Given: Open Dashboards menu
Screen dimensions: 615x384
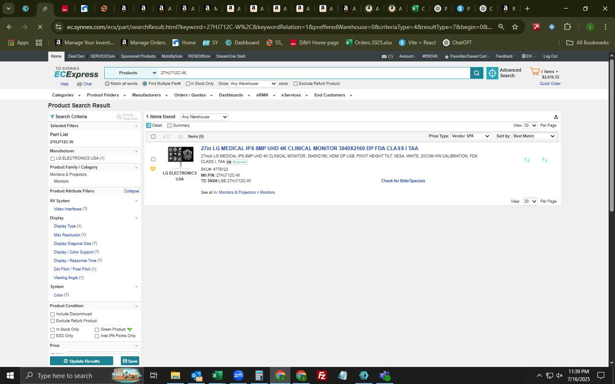Looking at the screenshot, I should tap(234, 95).
